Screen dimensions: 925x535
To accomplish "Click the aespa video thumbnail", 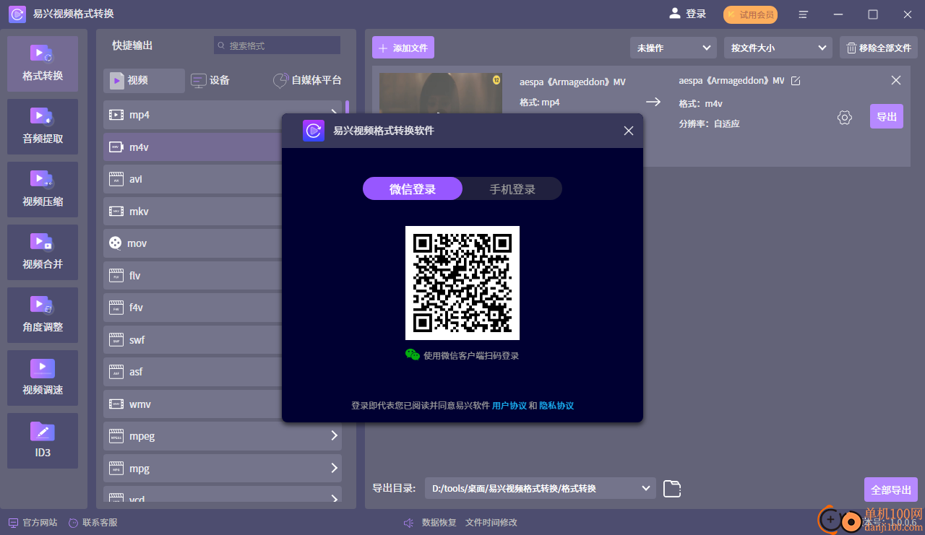I will [x=441, y=94].
